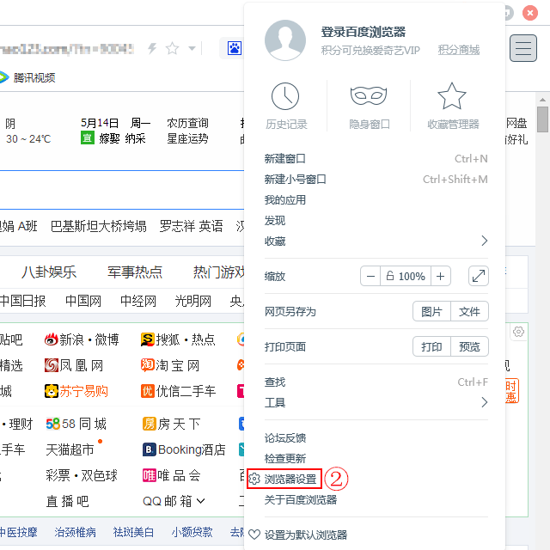550x550 pixels.
Task: Open incognito window mask icon
Action: point(369,95)
